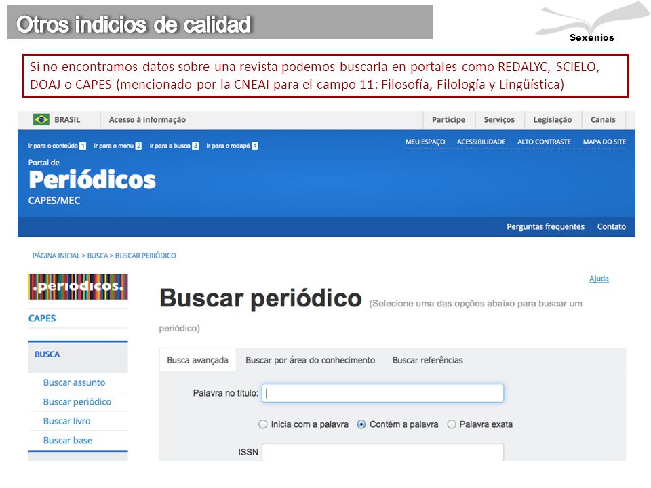Open the Legislação menu item
The width and height of the screenshot is (651, 488).
click(x=552, y=119)
